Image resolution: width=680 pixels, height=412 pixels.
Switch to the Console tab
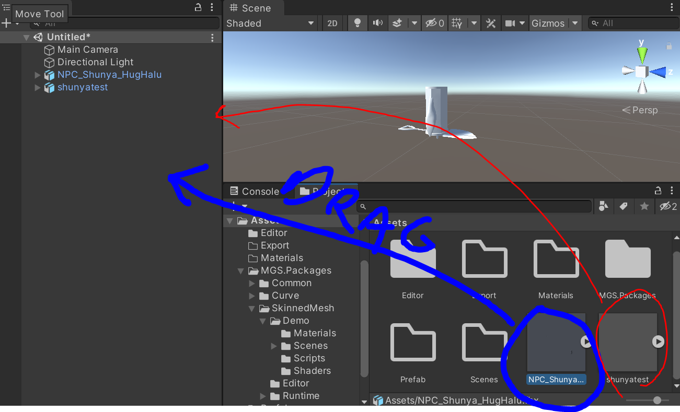(x=255, y=191)
